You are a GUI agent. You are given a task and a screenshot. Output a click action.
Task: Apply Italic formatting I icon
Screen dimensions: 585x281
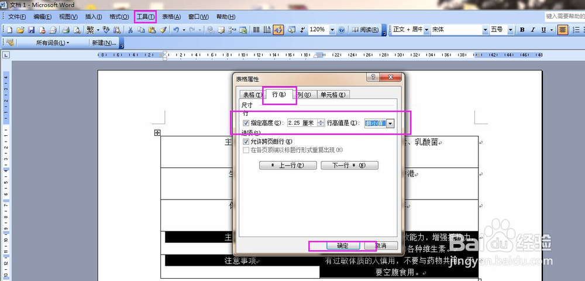(x=533, y=30)
